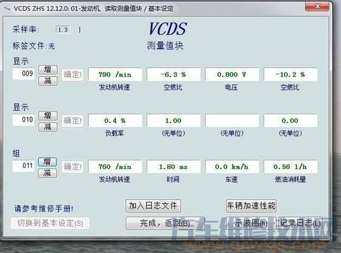The image size is (341, 253).
Task: Select the 0.56 l/h fuel consumption value
Action: (x=290, y=167)
